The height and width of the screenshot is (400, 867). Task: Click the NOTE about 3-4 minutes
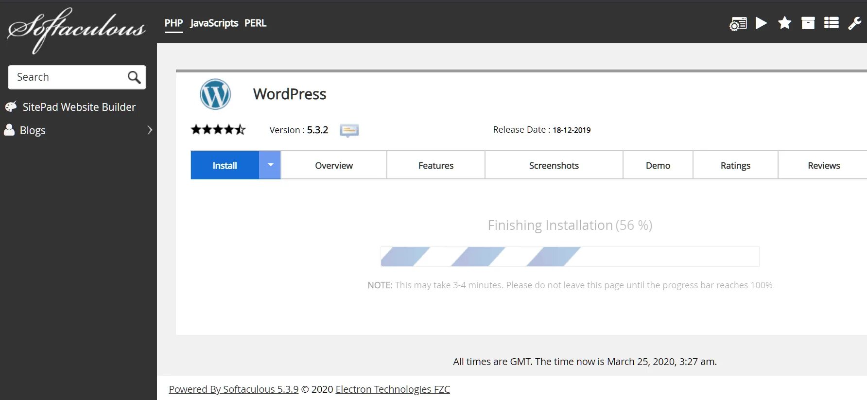coord(570,285)
